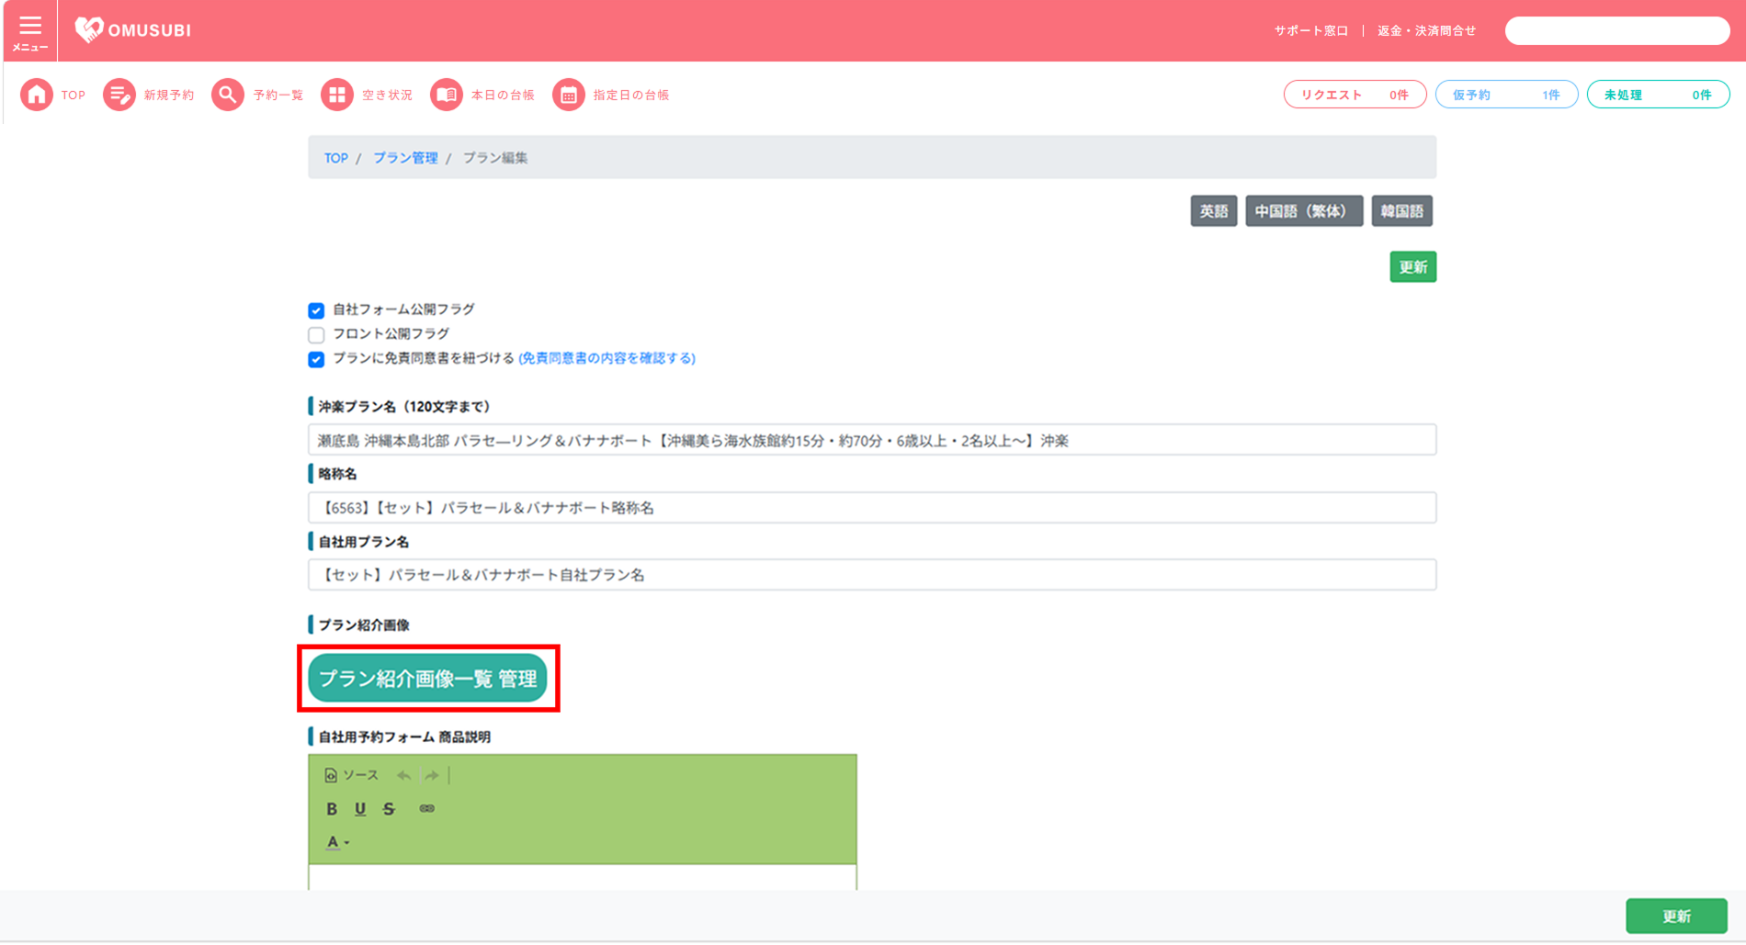
Task: Click the white header search box
Action: [1616, 31]
